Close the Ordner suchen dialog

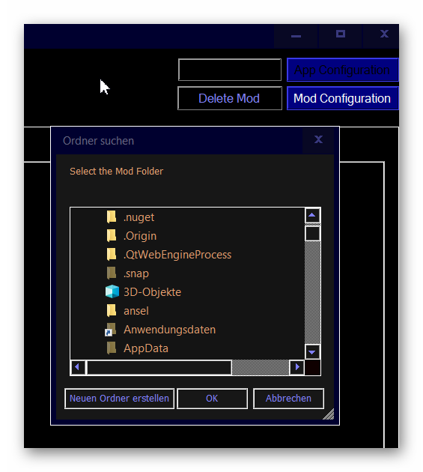(x=318, y=139)
